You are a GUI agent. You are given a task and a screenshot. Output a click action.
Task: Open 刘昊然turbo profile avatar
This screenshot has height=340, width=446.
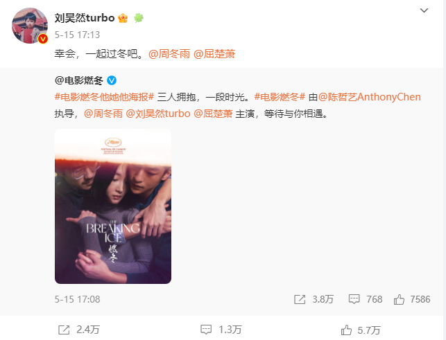tap(30, 26)
